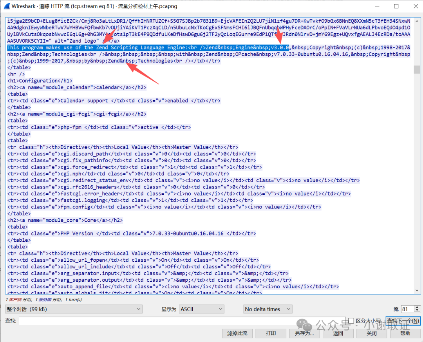Click the 查找下一个(N) find next button
Screen dimensions: 423x342
point(403,321)
